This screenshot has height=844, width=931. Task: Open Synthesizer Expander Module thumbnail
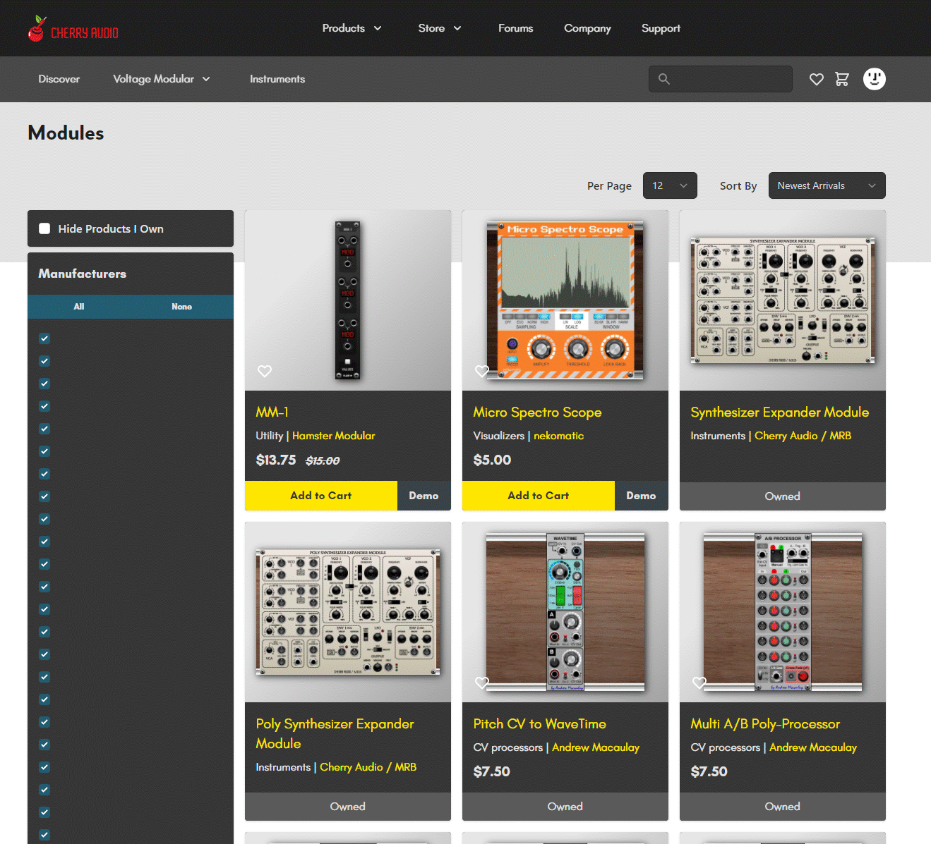783,300
